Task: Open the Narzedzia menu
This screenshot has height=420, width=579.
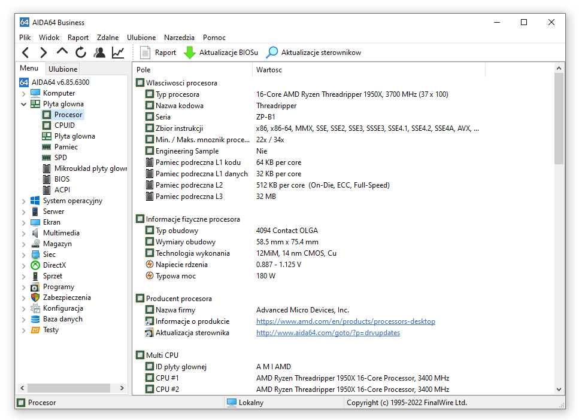Action: [x=179, y=37]
